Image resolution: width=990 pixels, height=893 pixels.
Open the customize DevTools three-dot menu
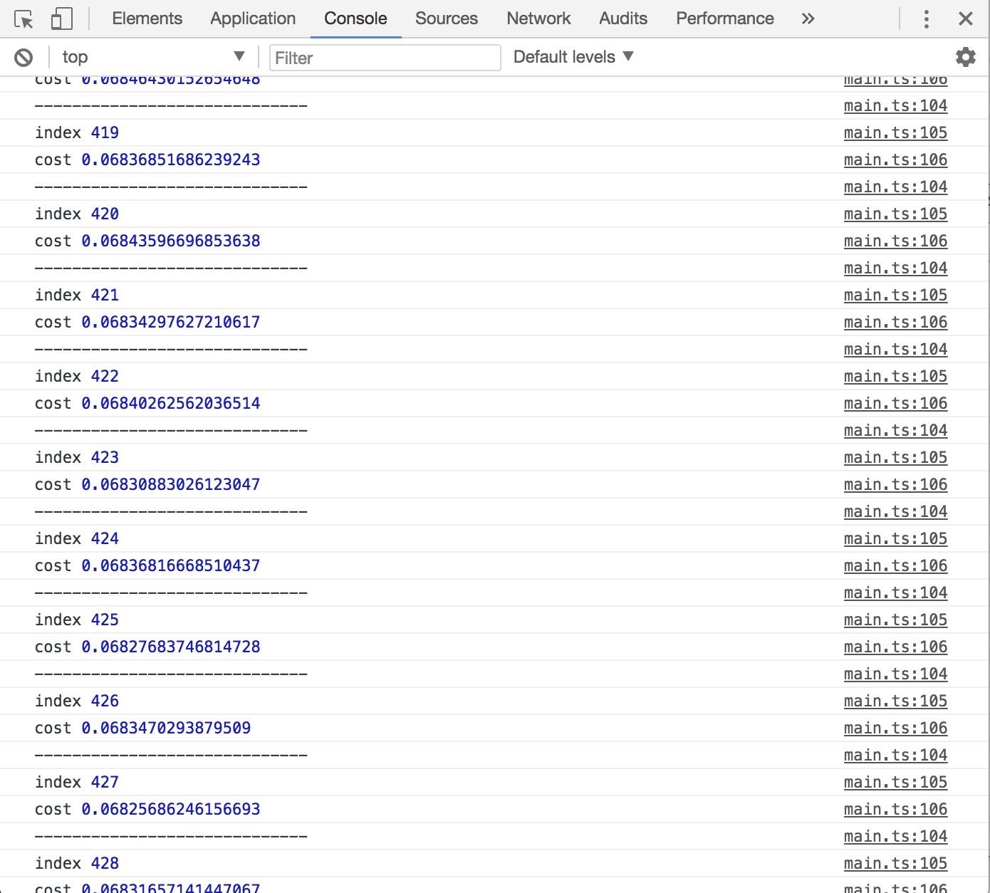pyautogui.click(x=927, y=19)
